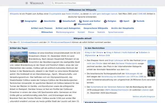Open Versklavung von Arbeitern link
Screen dimensions: 165x103
click(x=122, y=77)
